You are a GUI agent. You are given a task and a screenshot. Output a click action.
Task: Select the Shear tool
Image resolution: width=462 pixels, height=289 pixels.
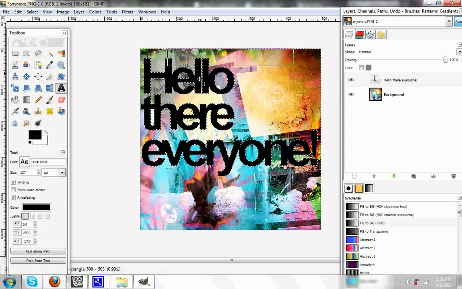click(x=26, y=88)
